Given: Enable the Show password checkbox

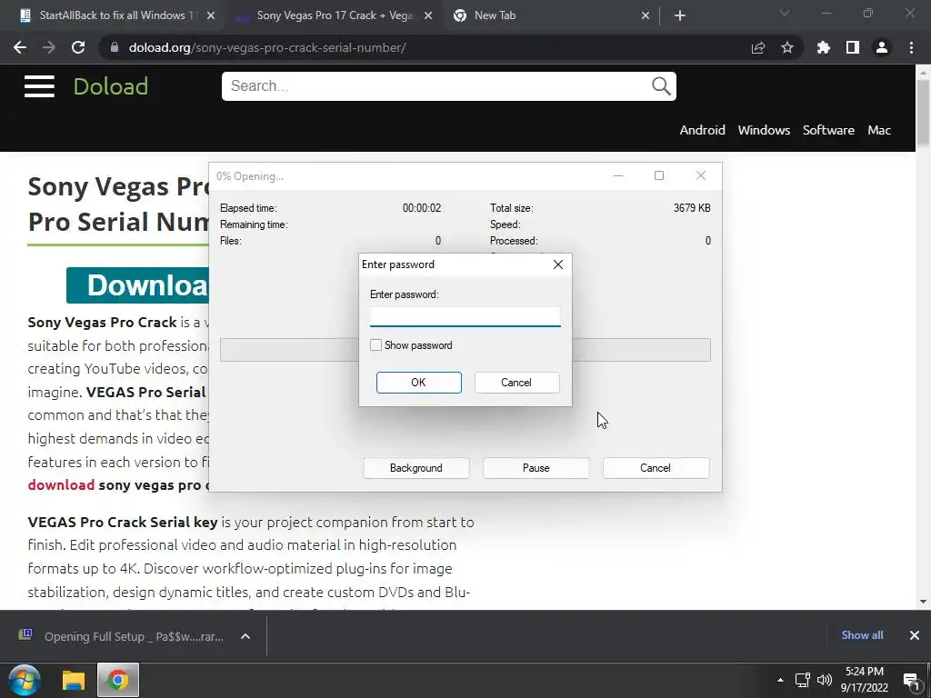Looking at the screenshot, I should pos(375,344).
